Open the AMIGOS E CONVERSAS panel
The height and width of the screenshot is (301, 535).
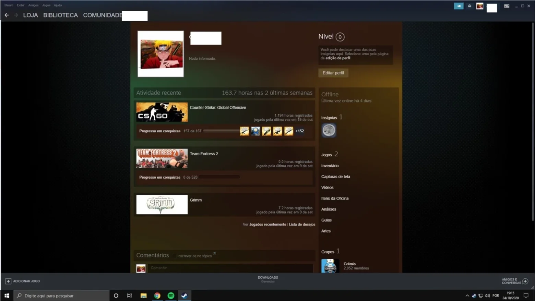[511, 281]
